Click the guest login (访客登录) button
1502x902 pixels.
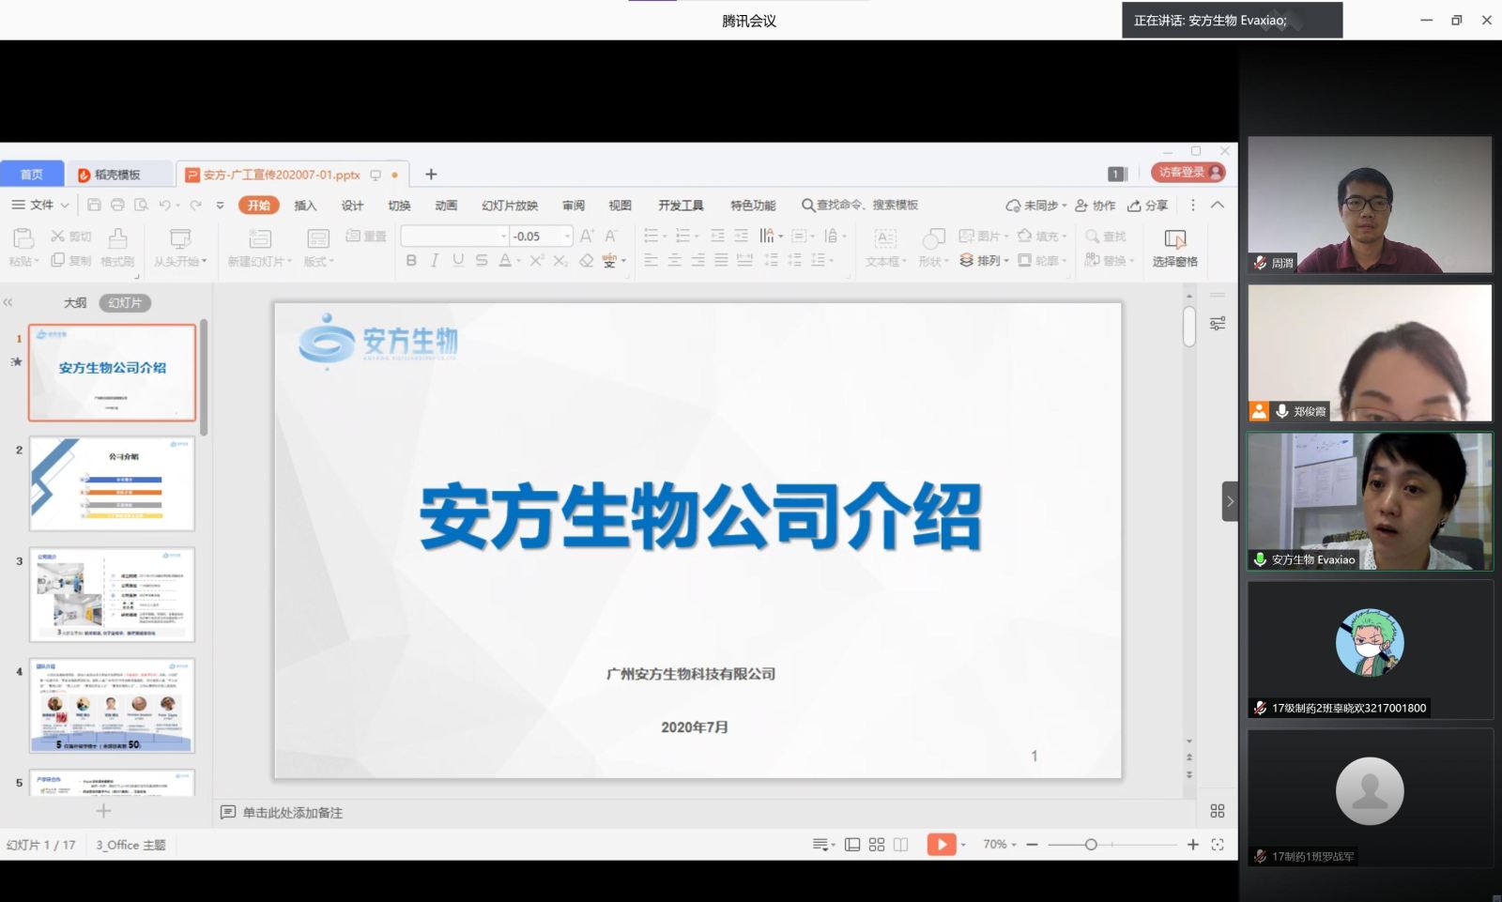[x=1188, y=173]
